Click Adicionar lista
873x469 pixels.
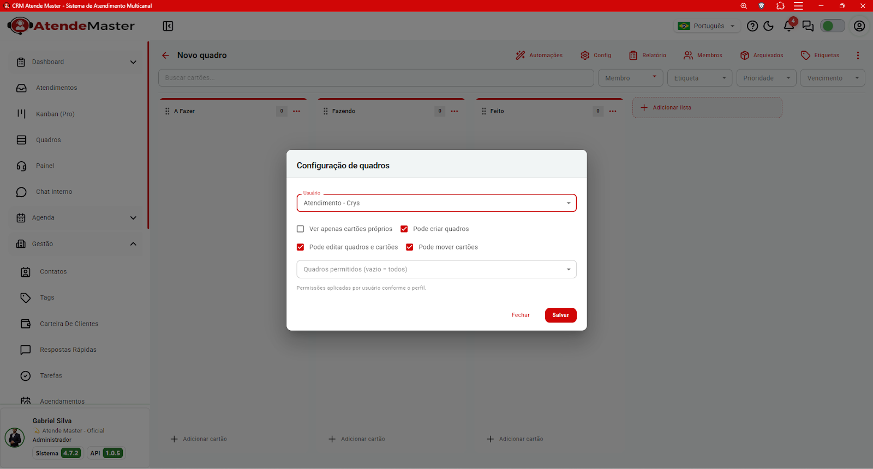point(707,108)
